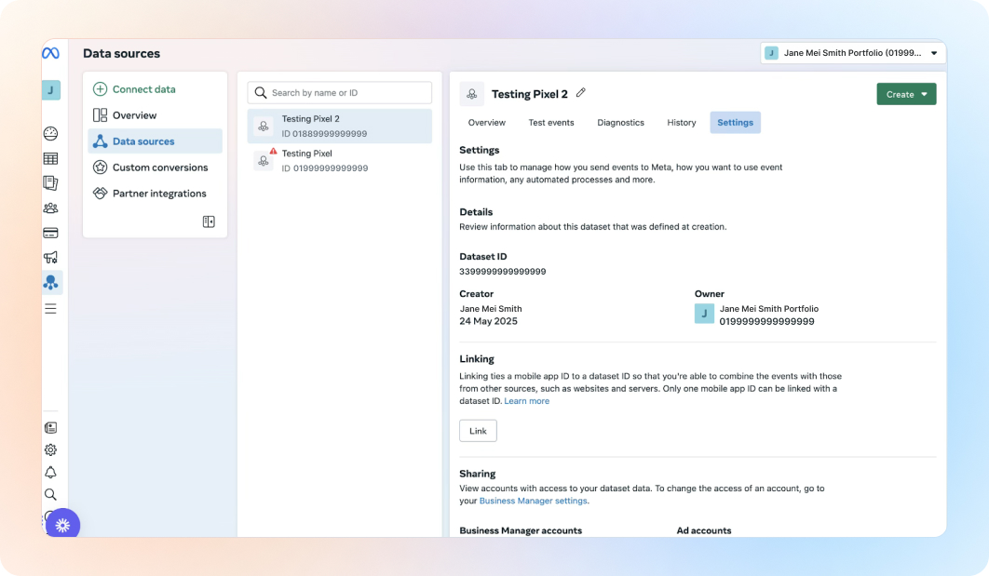Select Testing Pixel with ID 01999999999999
The width and height of the screenshot is (989, 576).
click(339, 161)
